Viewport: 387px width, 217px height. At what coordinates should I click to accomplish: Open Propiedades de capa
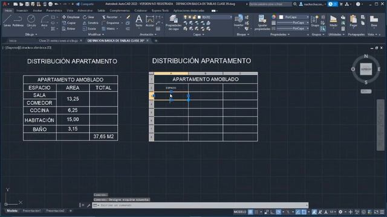(x=174, y=22)
